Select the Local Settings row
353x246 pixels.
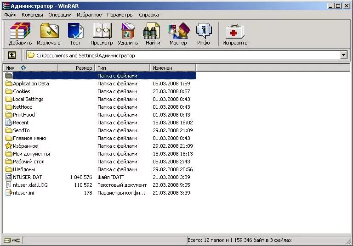(100, 99)
